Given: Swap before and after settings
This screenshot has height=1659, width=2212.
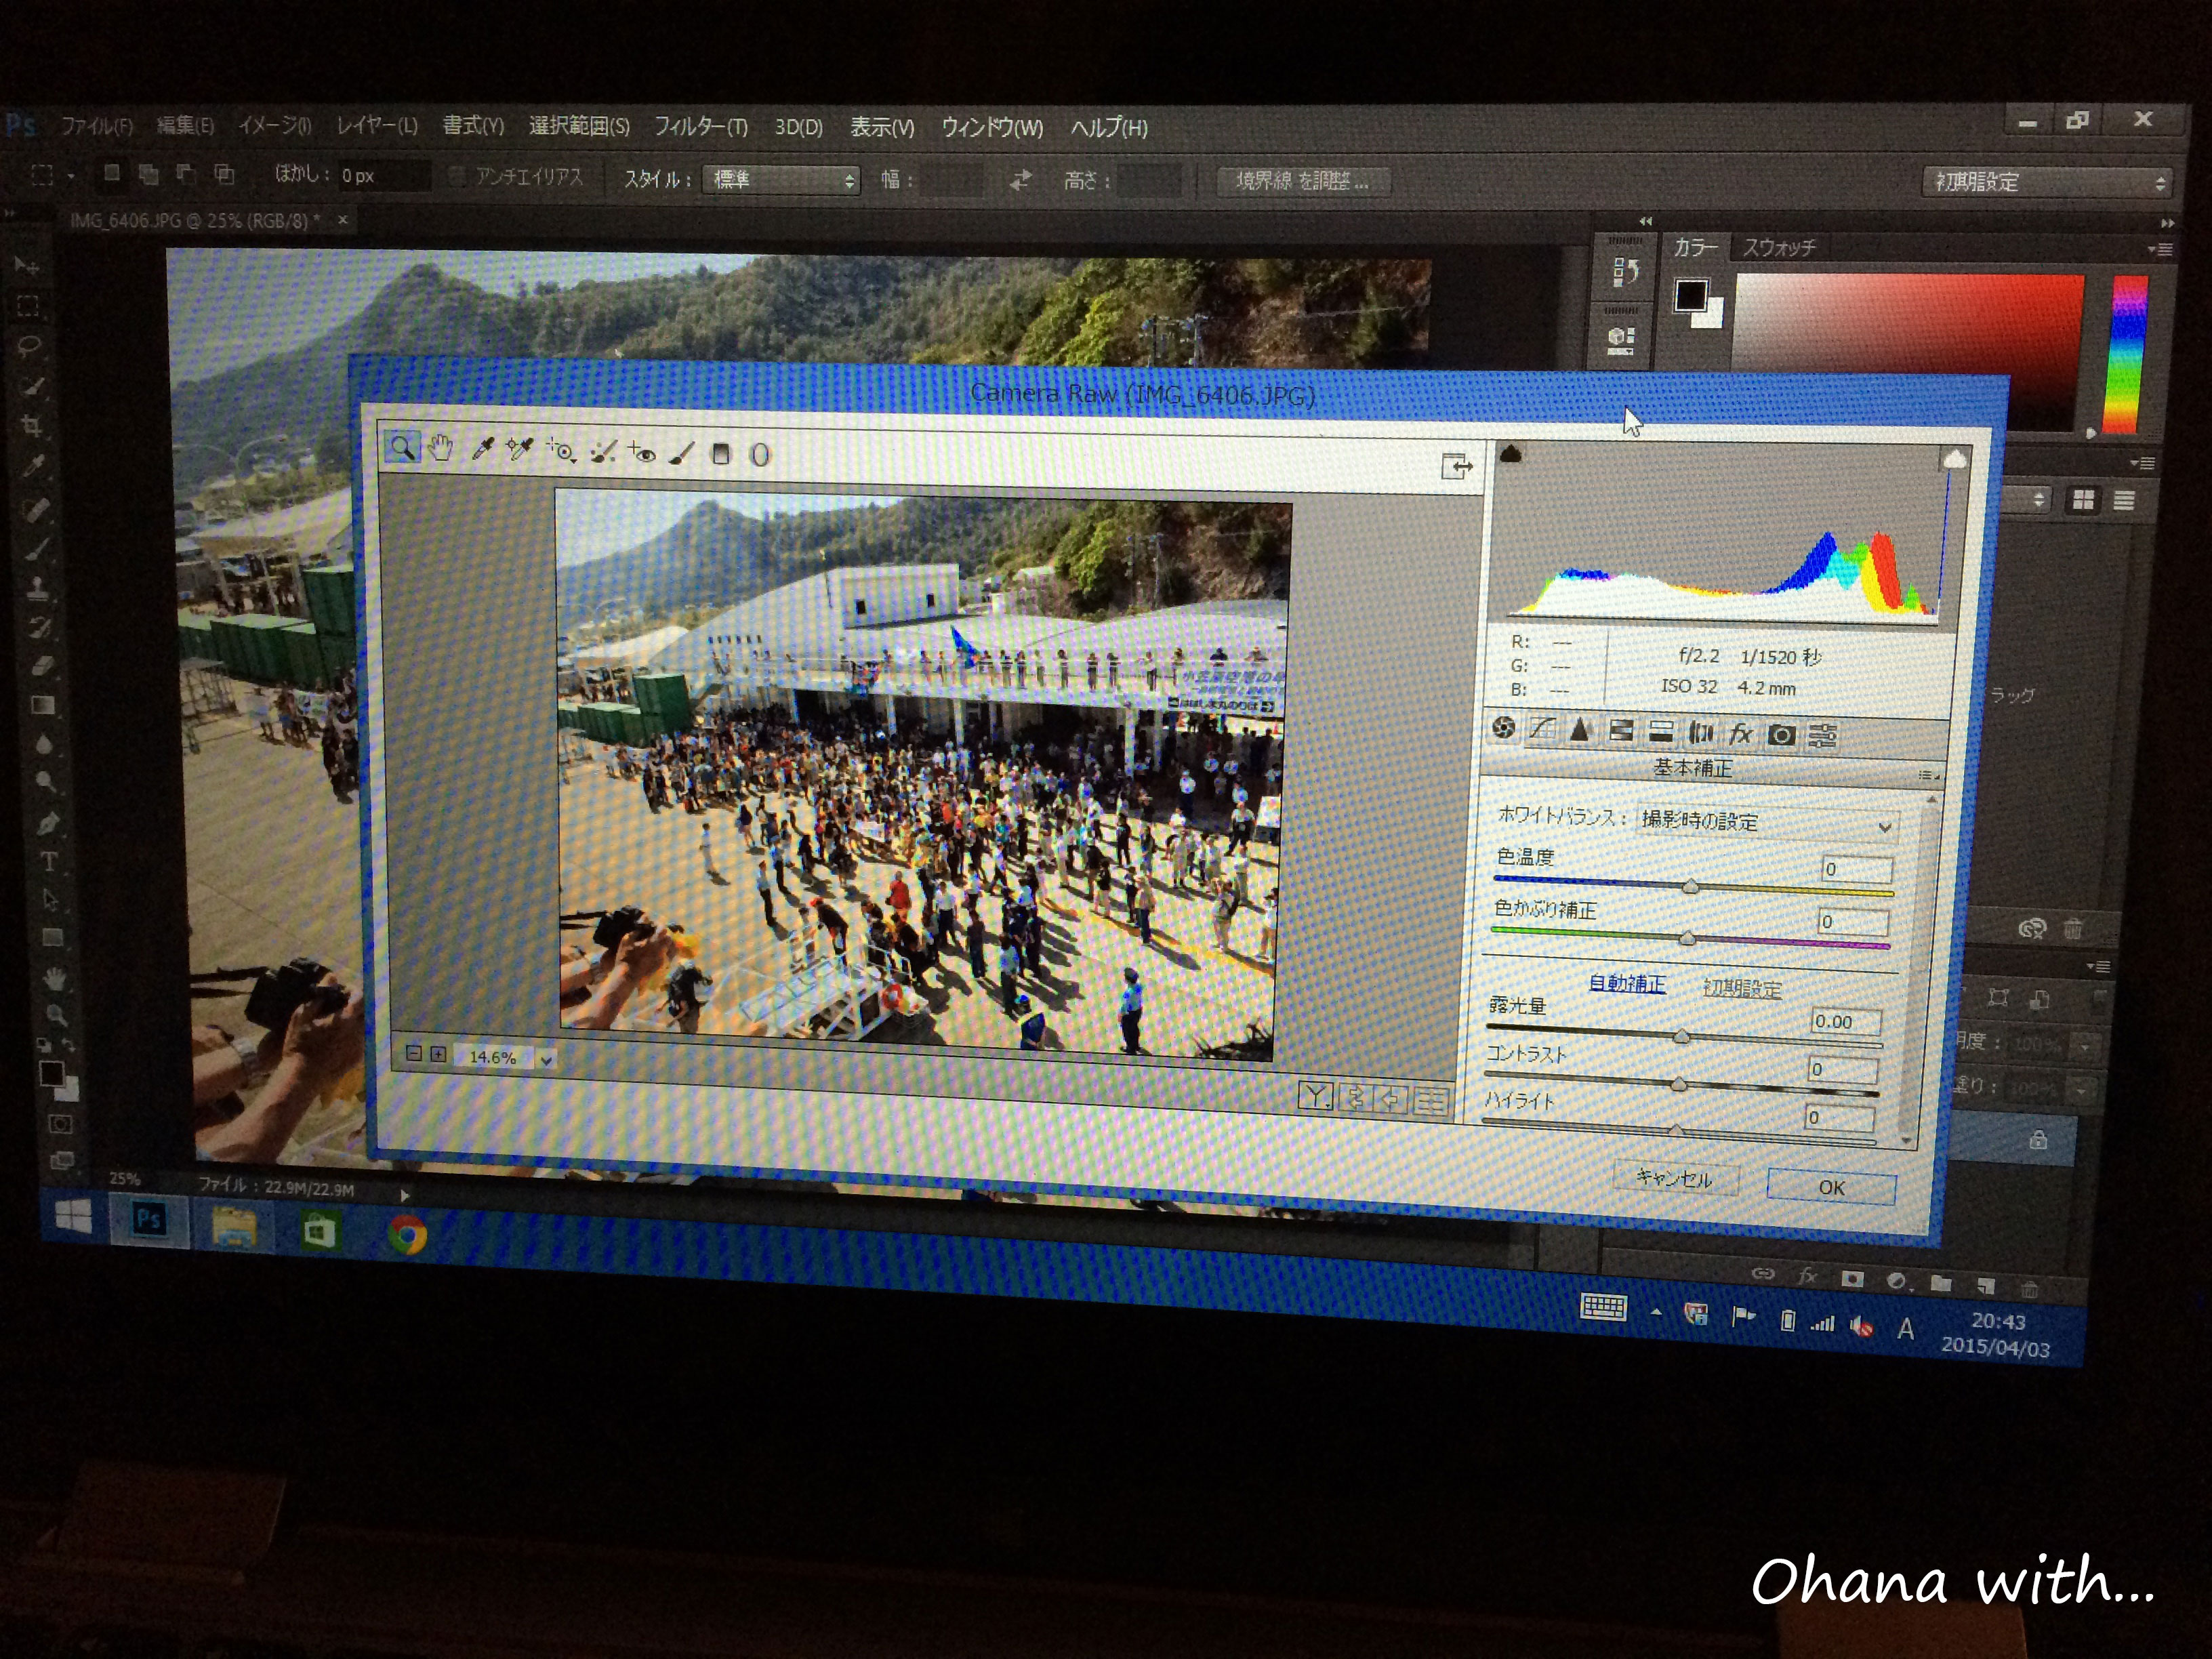Looking at the screenshot, I should tap(1355, 1098).
